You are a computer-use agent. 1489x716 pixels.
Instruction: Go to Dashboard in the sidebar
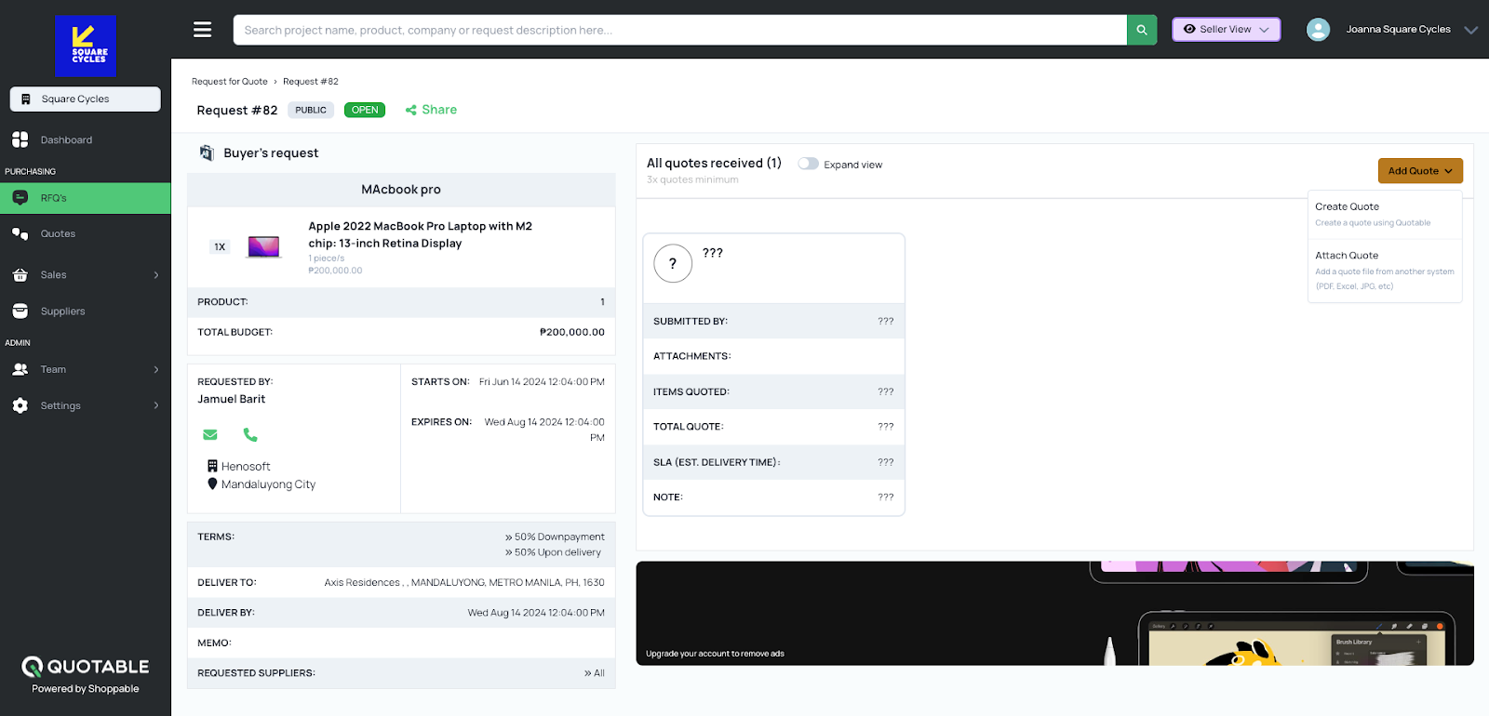point(66,139)
